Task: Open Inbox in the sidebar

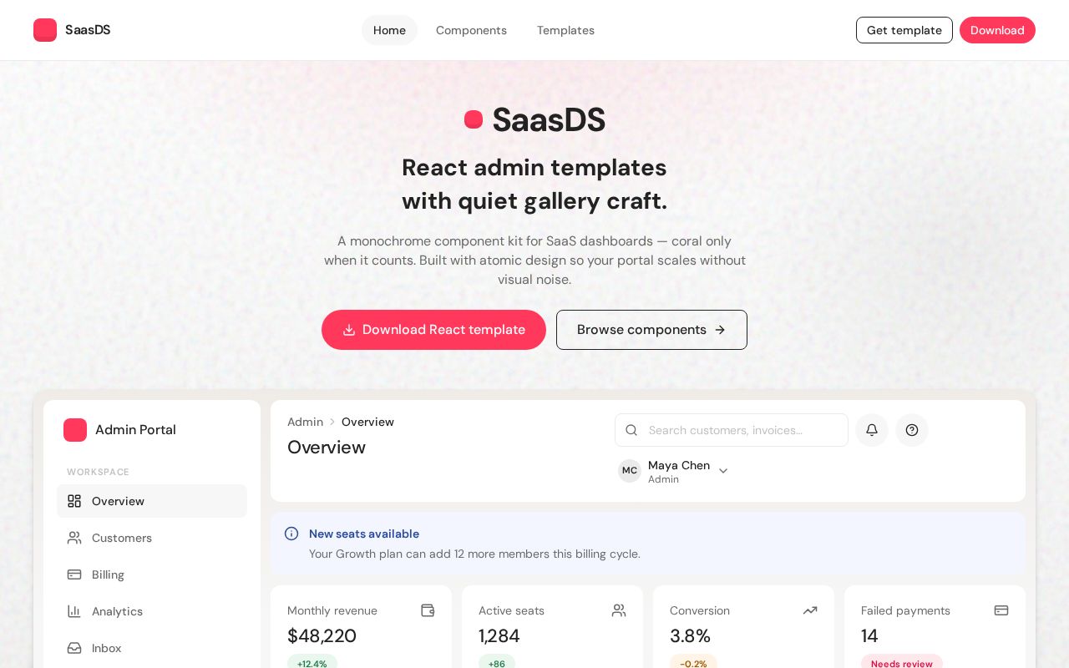Action: [x=152, y=648]
